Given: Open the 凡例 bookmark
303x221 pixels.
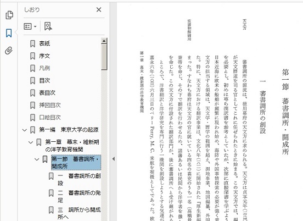Looking at the screenshot, I should [44, 68].
